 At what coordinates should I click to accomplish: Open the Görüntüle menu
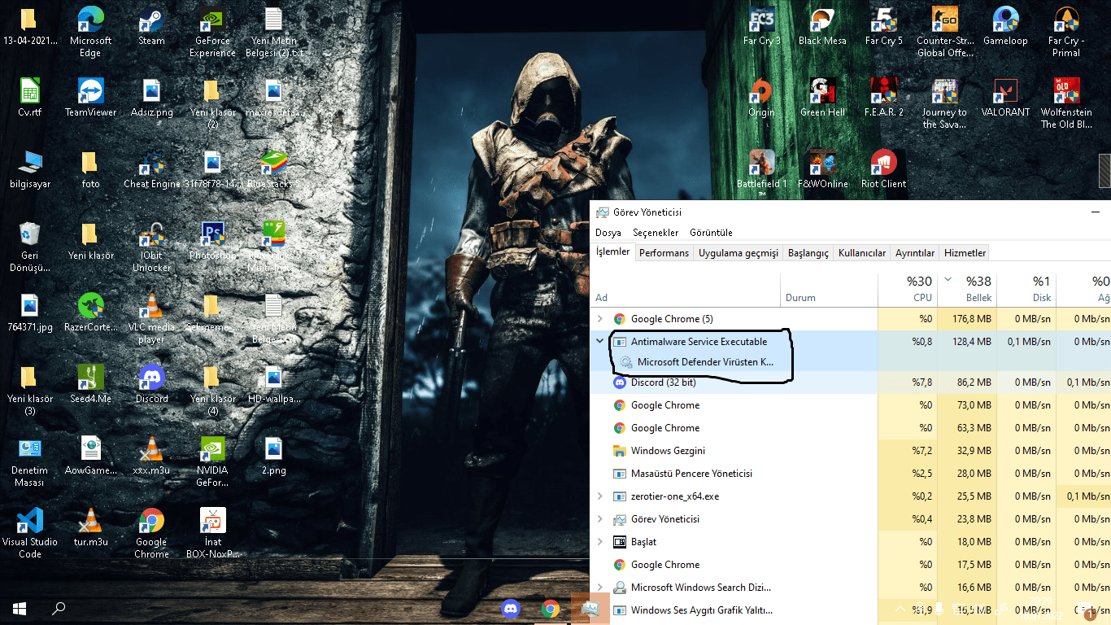711,233
